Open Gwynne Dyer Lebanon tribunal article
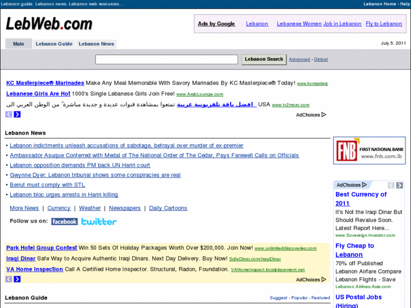 coord(95,175)
